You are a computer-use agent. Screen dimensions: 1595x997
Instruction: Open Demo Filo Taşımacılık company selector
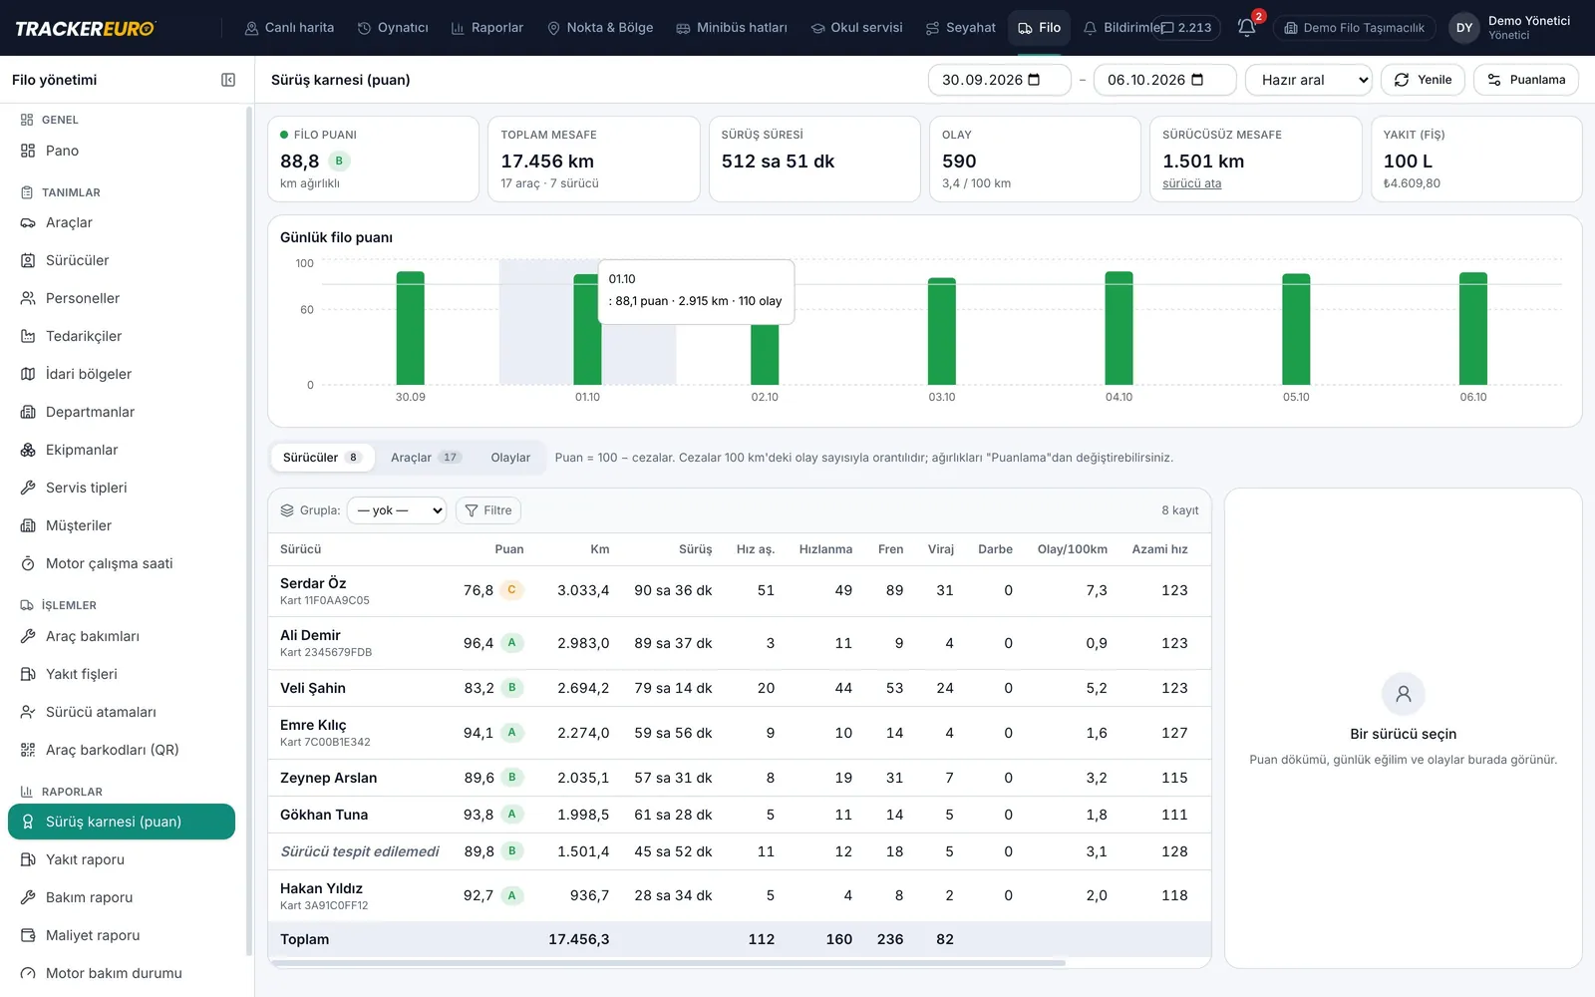1354,28
